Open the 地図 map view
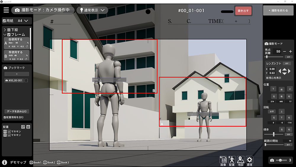This screenshot has width=296, height=167. tap(241, 160)
